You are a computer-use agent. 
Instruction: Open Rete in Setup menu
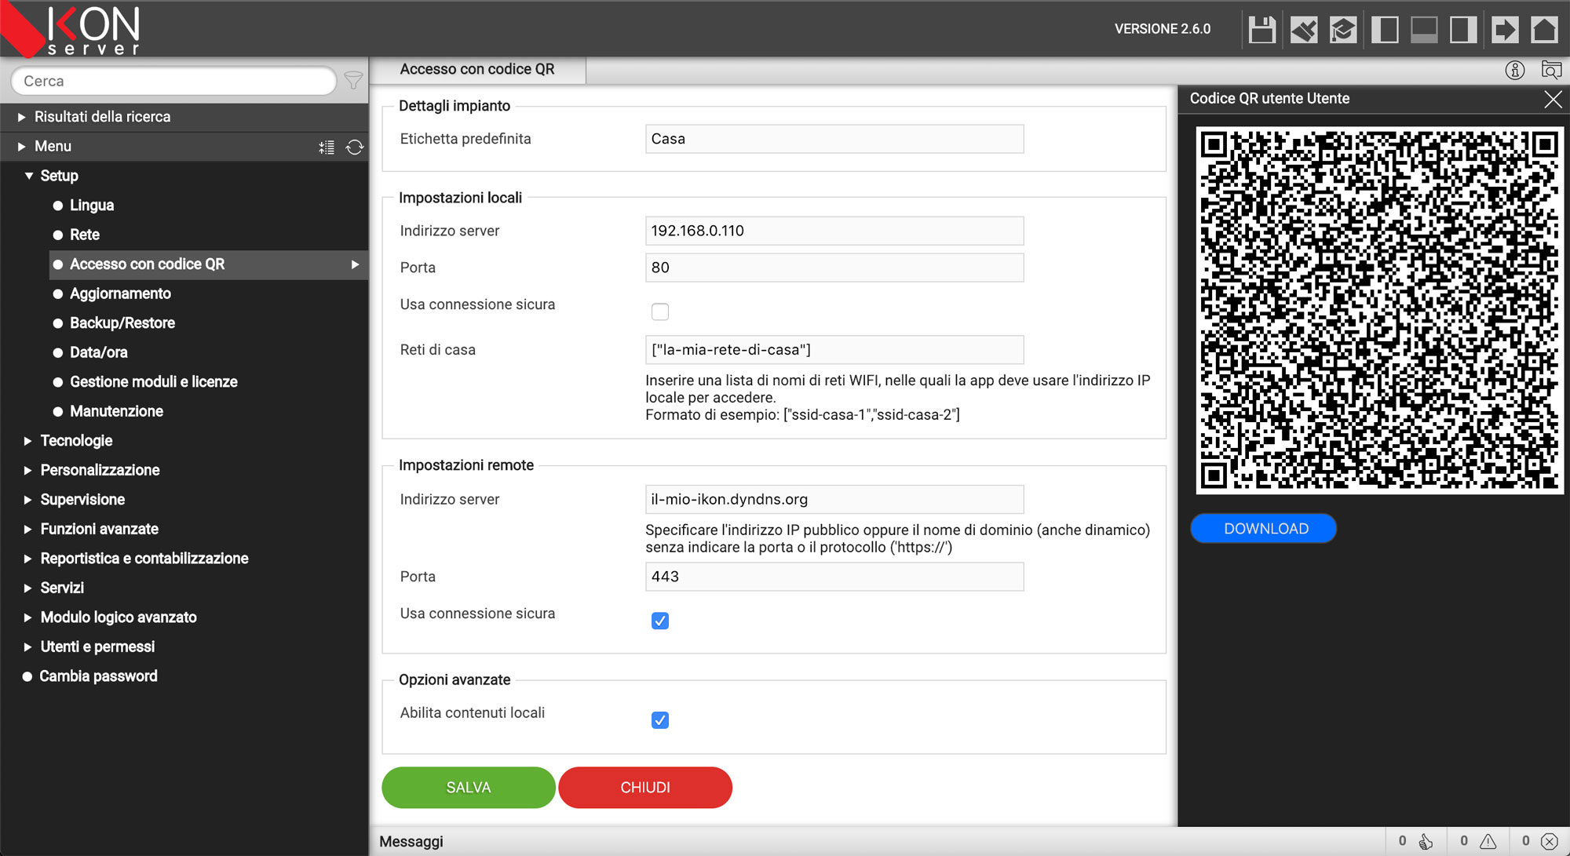[85, 235]
